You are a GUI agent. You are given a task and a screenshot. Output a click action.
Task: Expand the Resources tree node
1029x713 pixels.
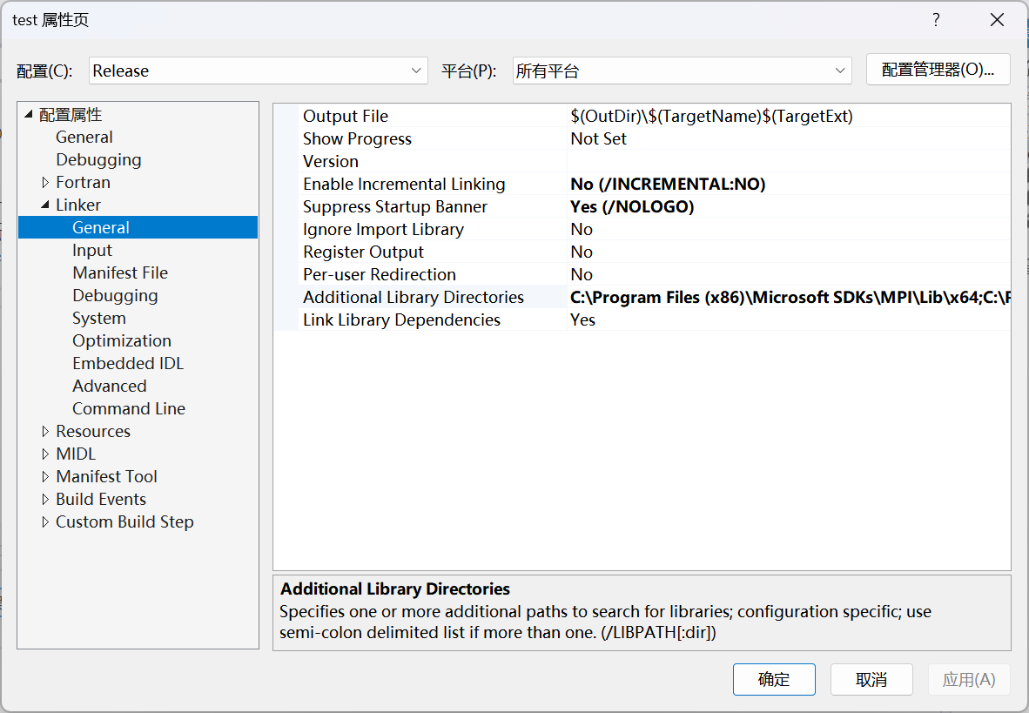46,431
